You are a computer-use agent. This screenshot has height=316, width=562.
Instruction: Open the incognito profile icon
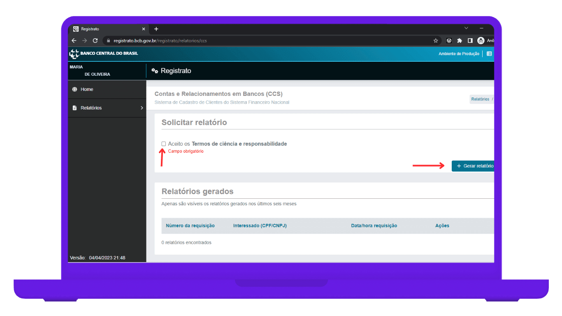[x=481, y=41]
